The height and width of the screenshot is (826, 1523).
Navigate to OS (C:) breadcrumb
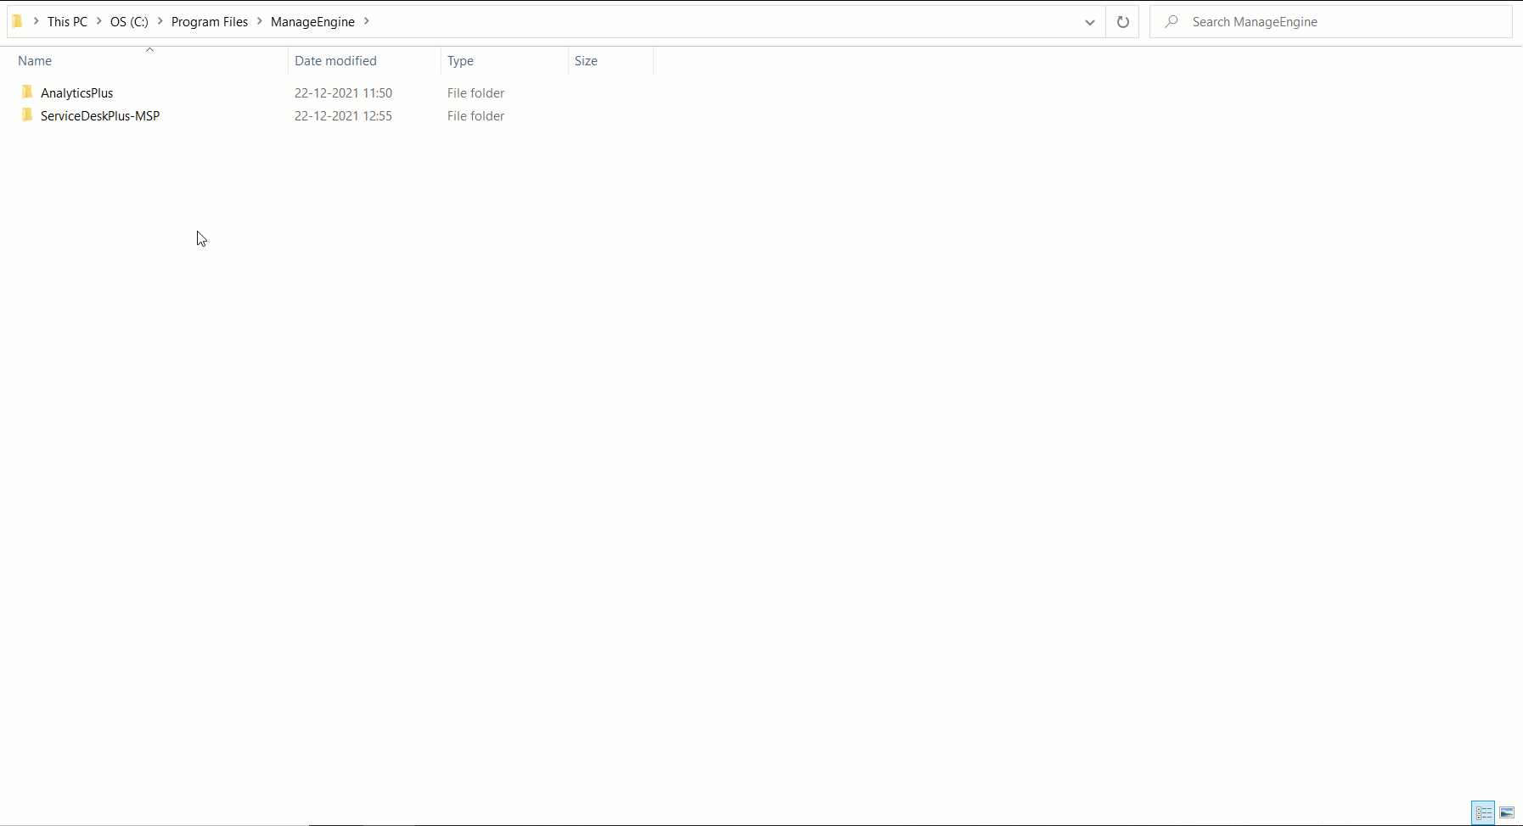pyautogui.click(x=129, y=21)
